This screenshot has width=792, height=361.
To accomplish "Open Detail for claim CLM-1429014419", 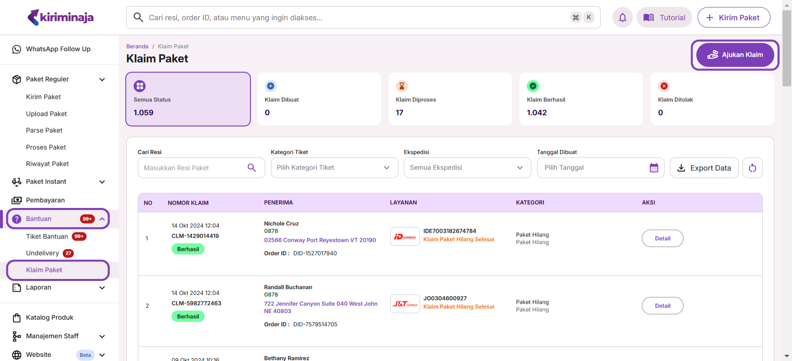I will coord(662,238).
